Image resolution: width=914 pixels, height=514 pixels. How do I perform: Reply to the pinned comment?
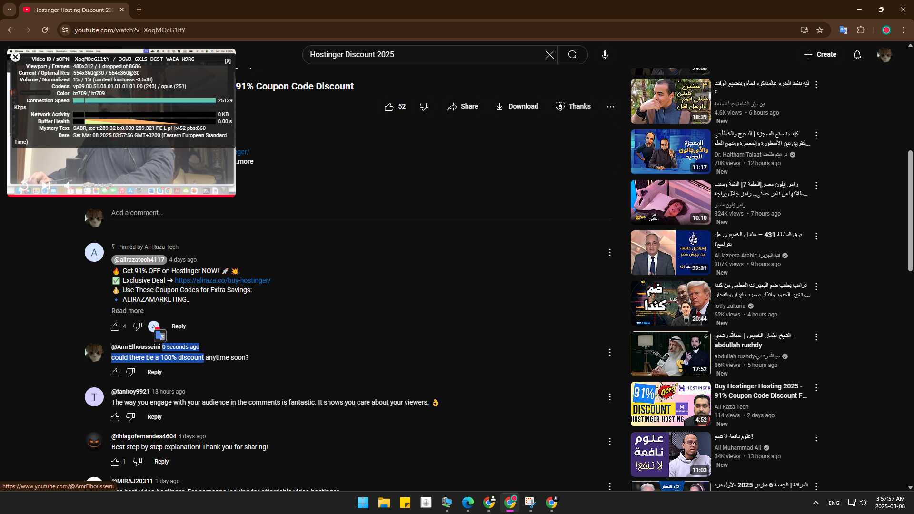179,327
